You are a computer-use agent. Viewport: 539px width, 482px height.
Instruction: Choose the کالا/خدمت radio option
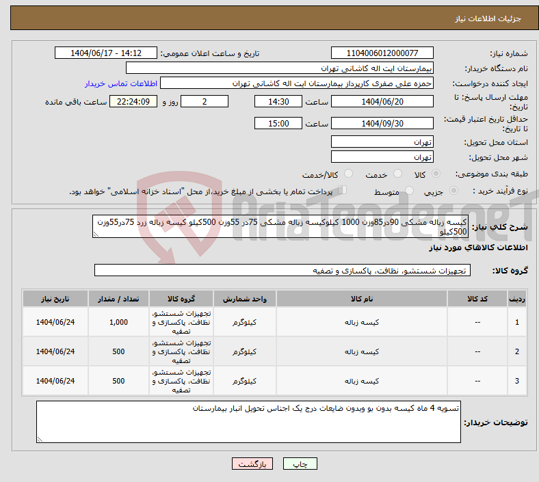pos(348,174)
